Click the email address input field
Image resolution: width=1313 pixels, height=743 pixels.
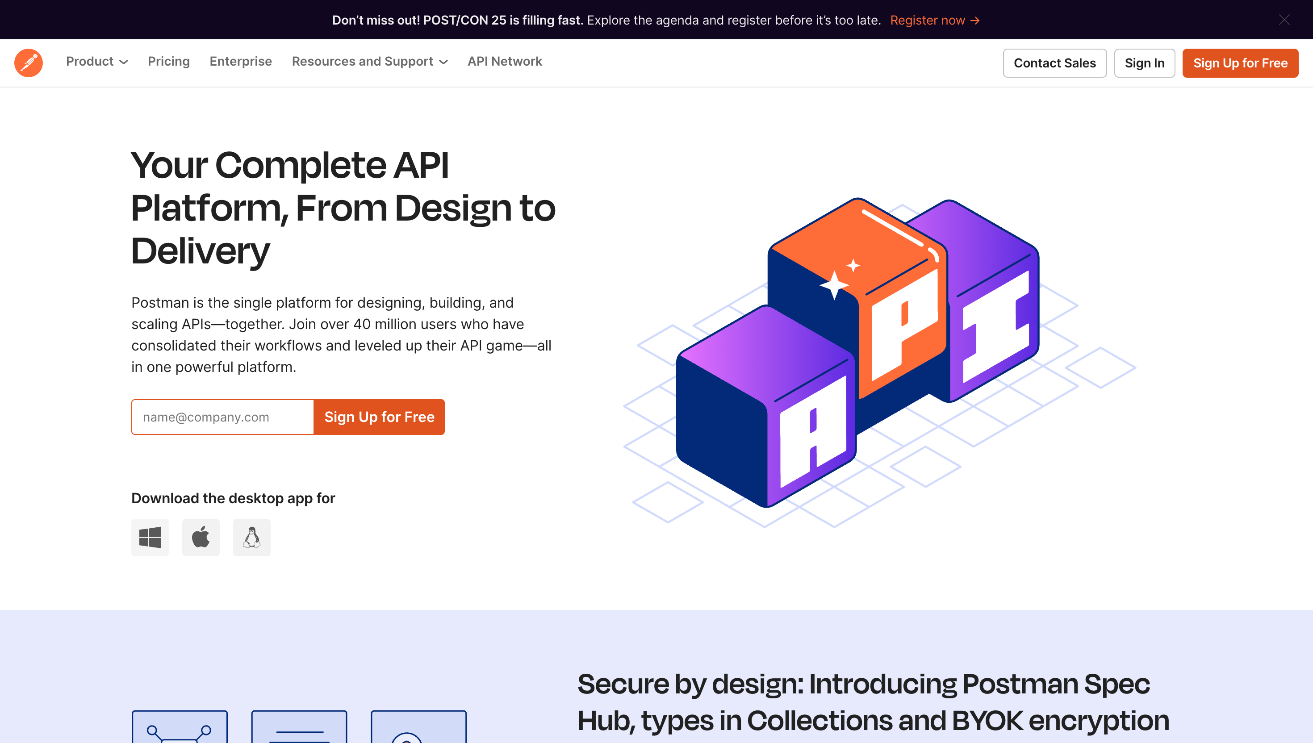click(x=222, y=417)
